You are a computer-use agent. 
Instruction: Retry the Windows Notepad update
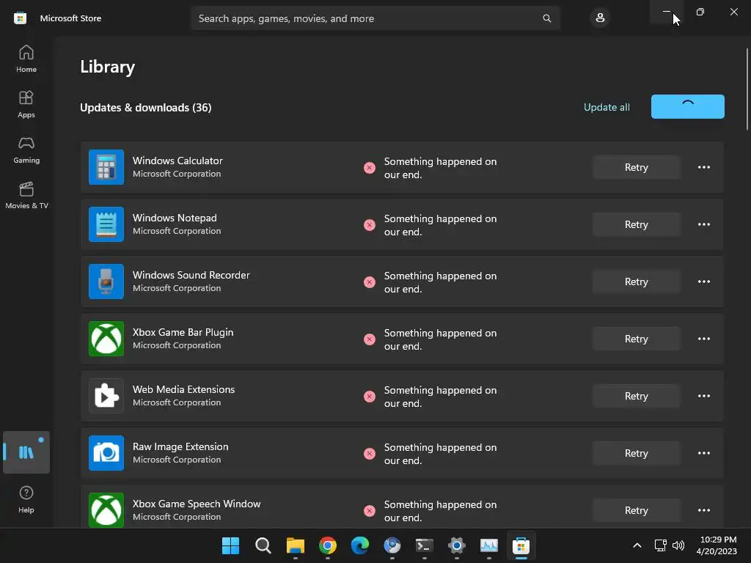[x=636, y=224]
